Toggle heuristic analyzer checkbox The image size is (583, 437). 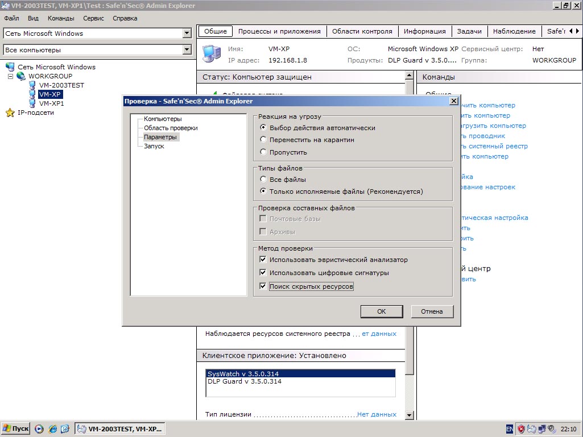(x=263, y=259)
